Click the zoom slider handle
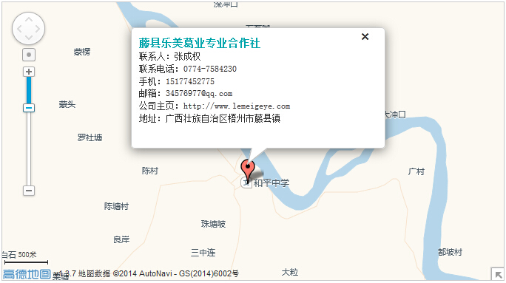Screen dimensions: 506x283 (29, 108)
